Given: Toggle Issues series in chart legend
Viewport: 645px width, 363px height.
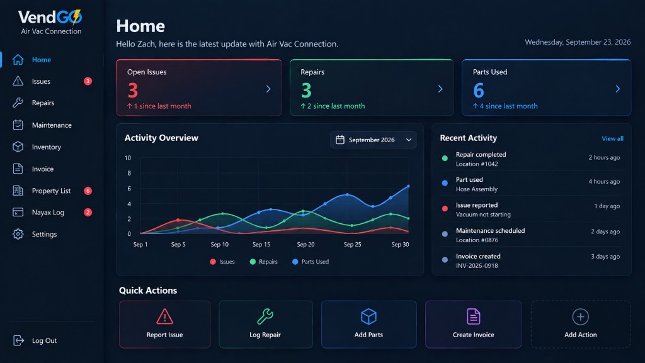Looking at the screenshot, I should [222, 262].
